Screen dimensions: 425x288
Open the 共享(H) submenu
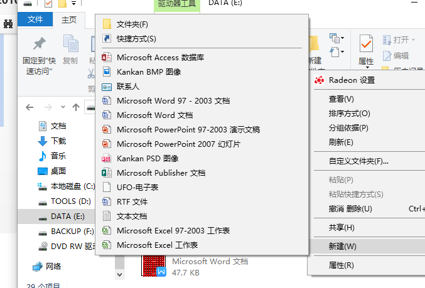(x=367, y=228)
